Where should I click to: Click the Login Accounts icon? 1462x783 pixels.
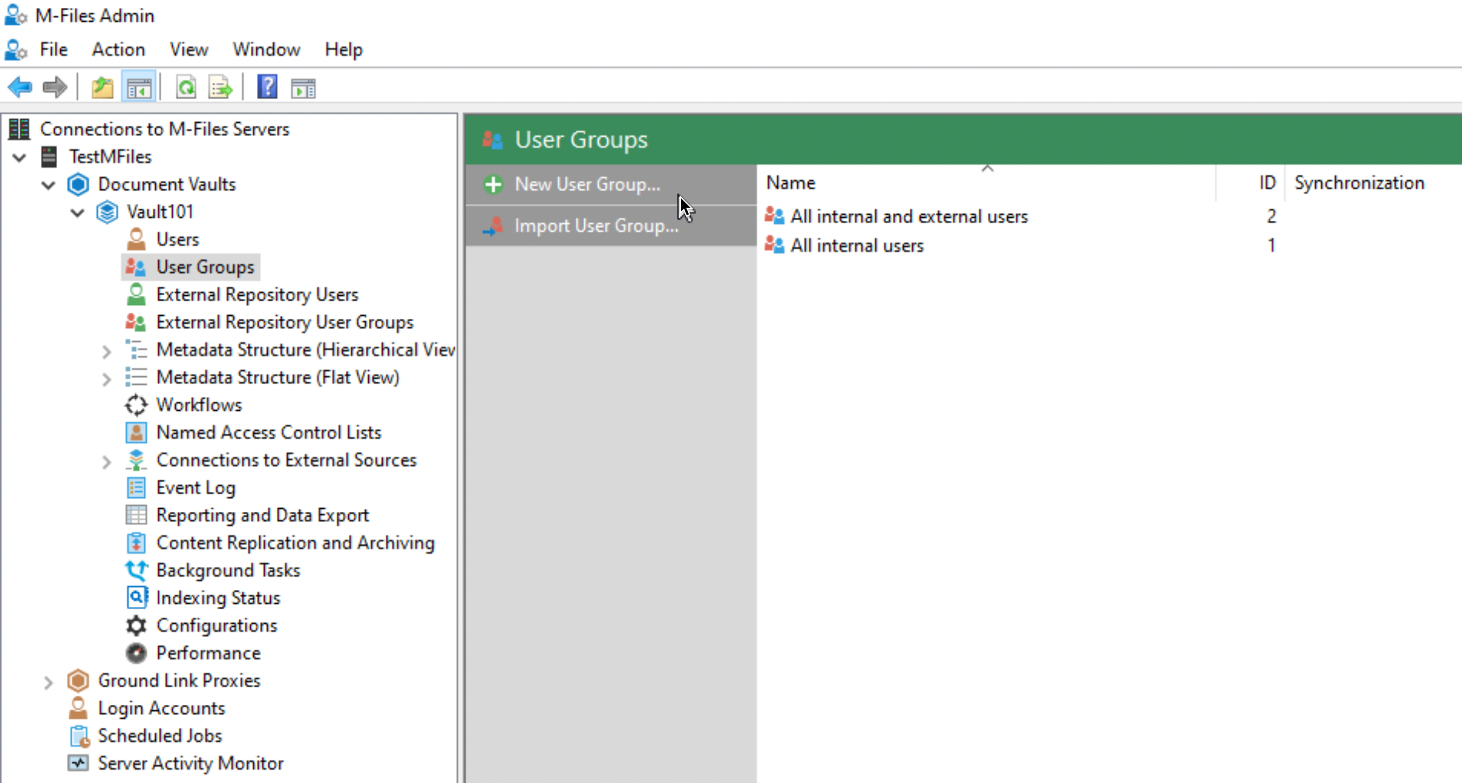[x=78, y=708]
